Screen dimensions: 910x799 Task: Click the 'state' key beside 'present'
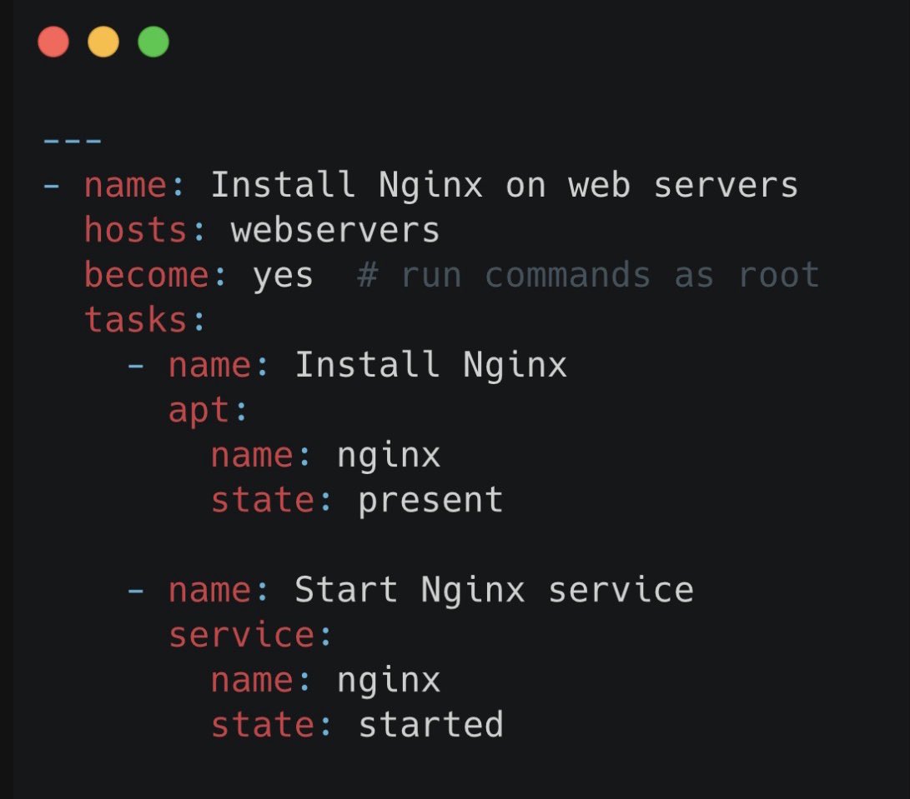pos(262,500)
